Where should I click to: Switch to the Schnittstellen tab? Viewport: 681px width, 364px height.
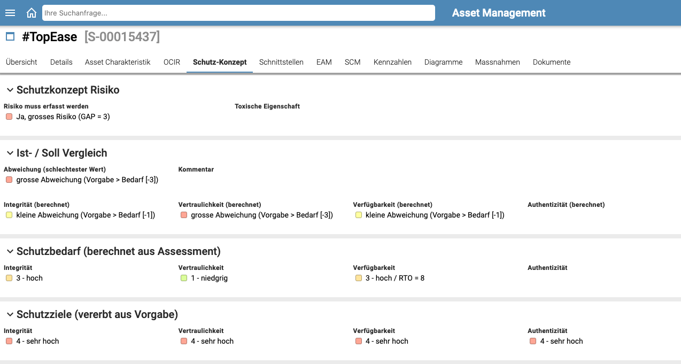281,62
